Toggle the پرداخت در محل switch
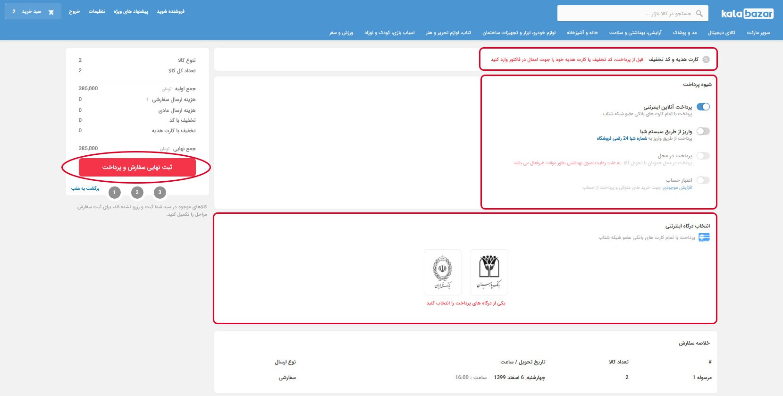The height and width of the screenshot is (396, 783). (703, 156)
